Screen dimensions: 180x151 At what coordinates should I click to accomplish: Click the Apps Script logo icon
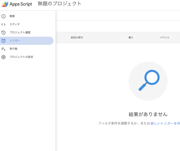(x=5, y=4)
